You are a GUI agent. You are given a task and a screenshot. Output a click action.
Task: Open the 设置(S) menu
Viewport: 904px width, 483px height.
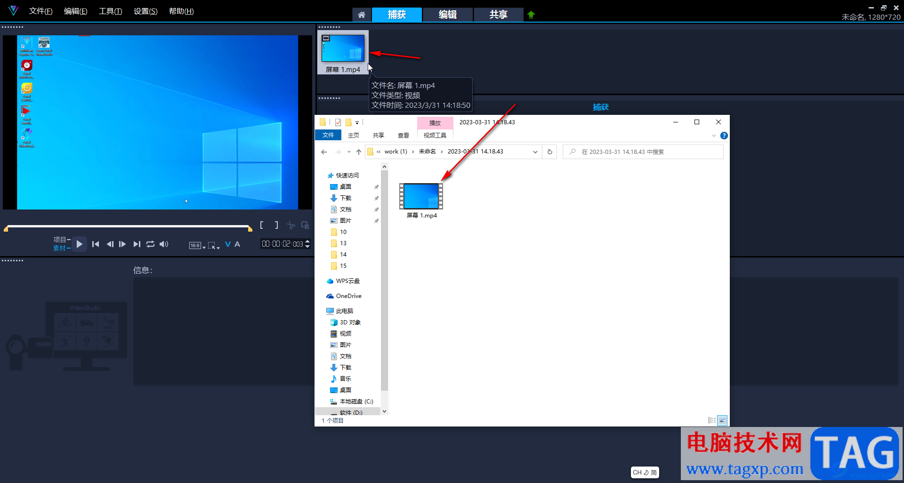[x=145, y=11]
